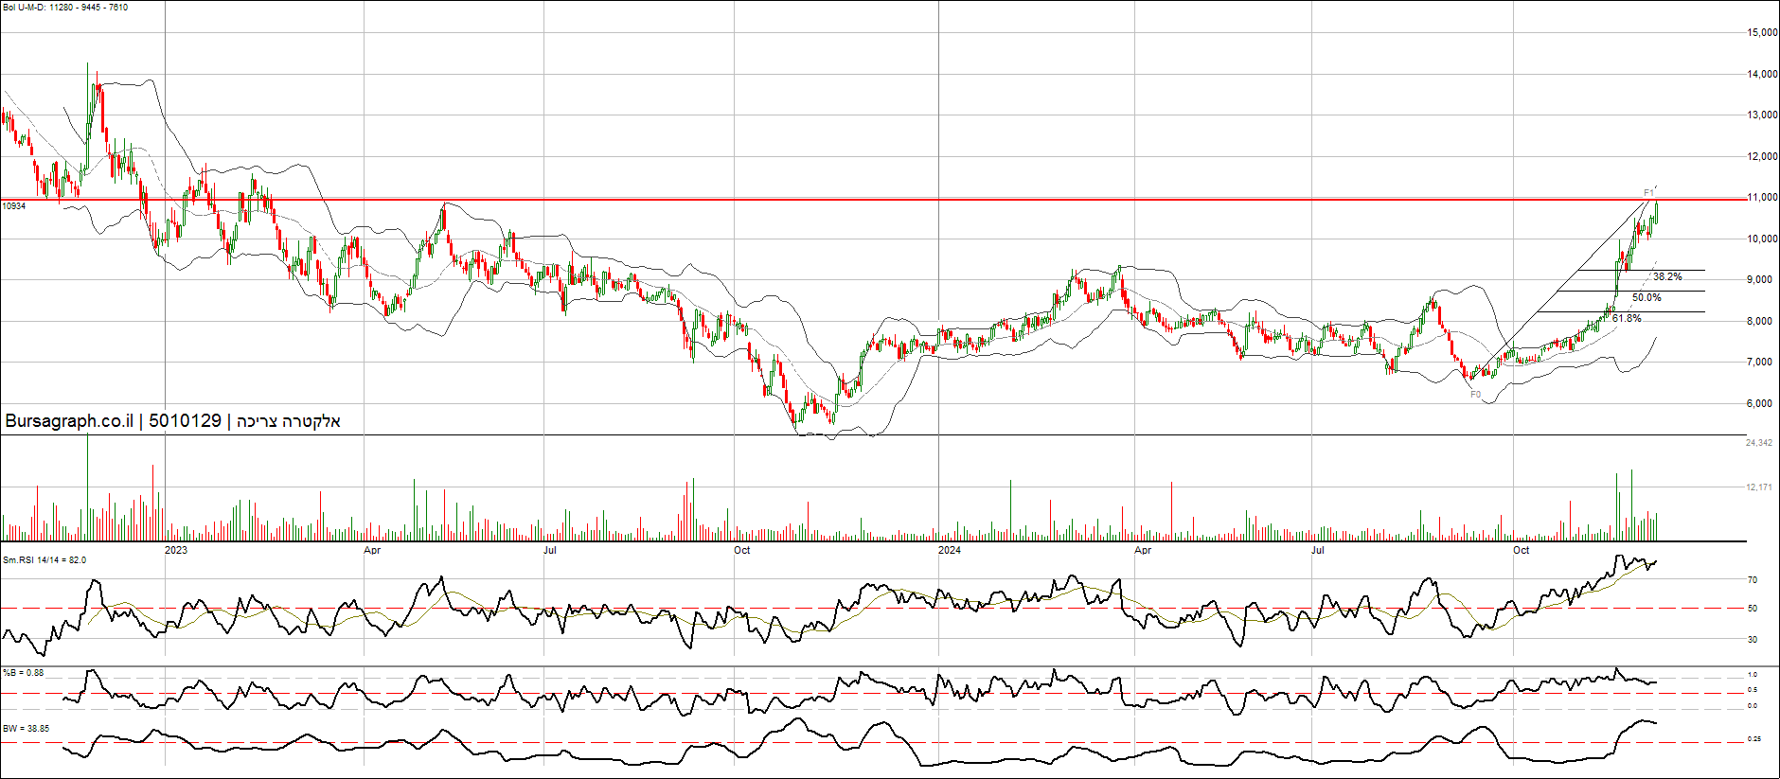Viewport: 1780px width, 779px height.
Task: Click the 0.5 label on %B axis
Action: (x=1753, y=690)
